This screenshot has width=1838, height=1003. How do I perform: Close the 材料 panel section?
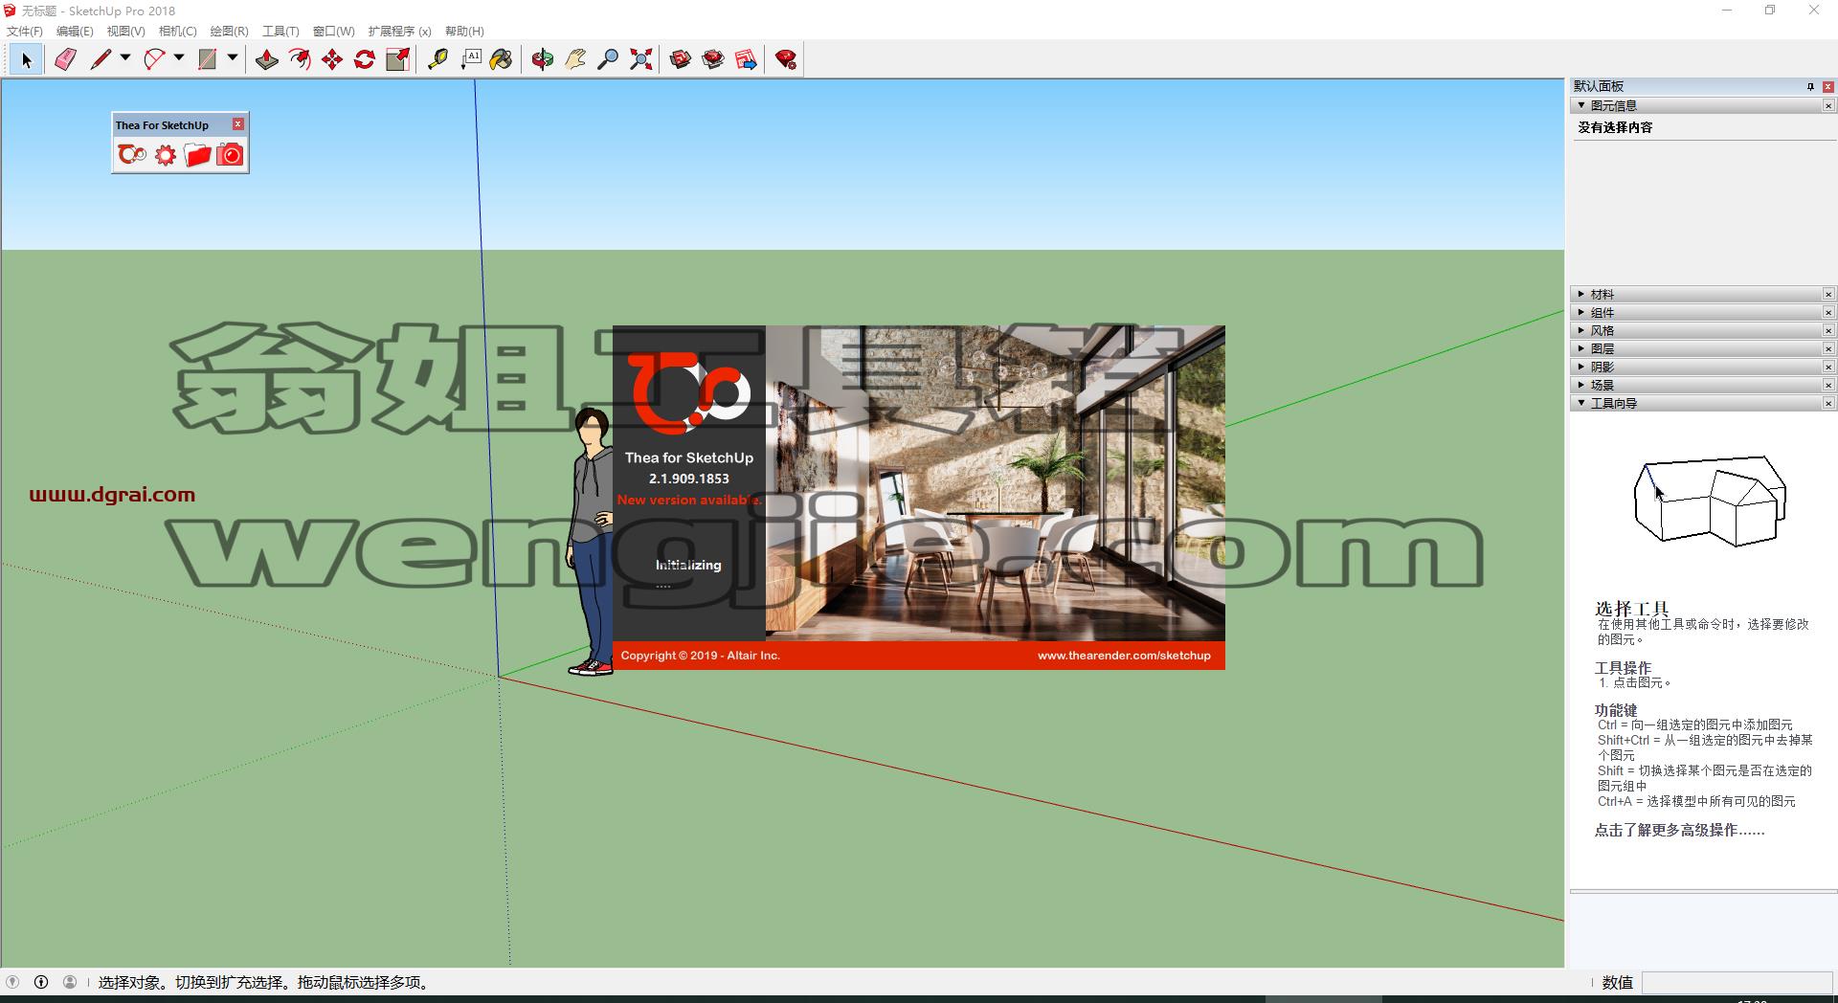point(1828,294)
